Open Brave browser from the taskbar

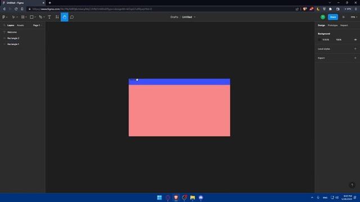tap(176, 198)
